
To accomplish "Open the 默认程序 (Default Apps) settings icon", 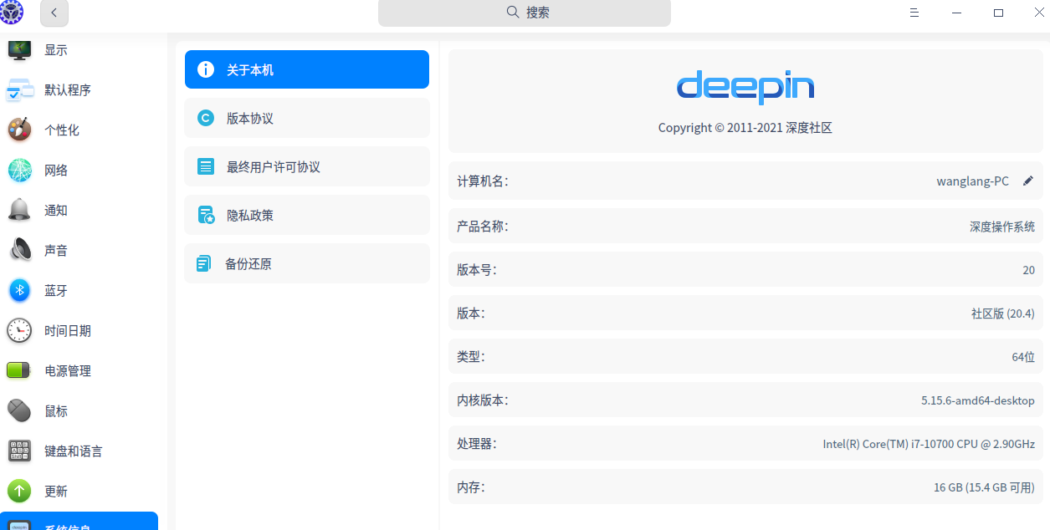I will pyautogui.click(x=18, y=89).
